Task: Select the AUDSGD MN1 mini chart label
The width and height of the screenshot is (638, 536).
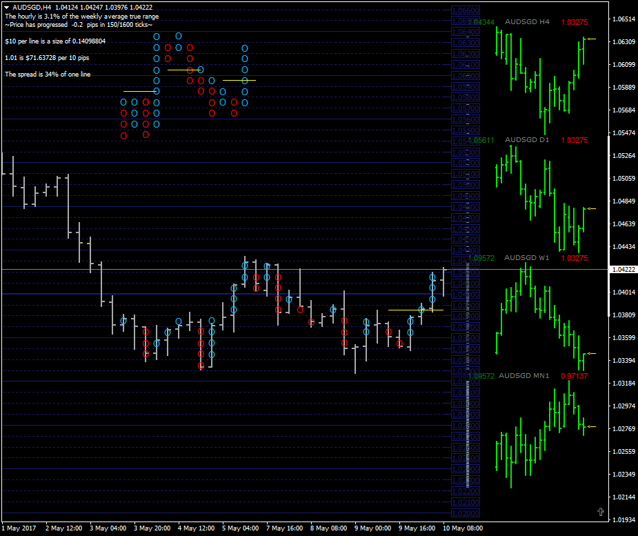Action: pos(524,376)
